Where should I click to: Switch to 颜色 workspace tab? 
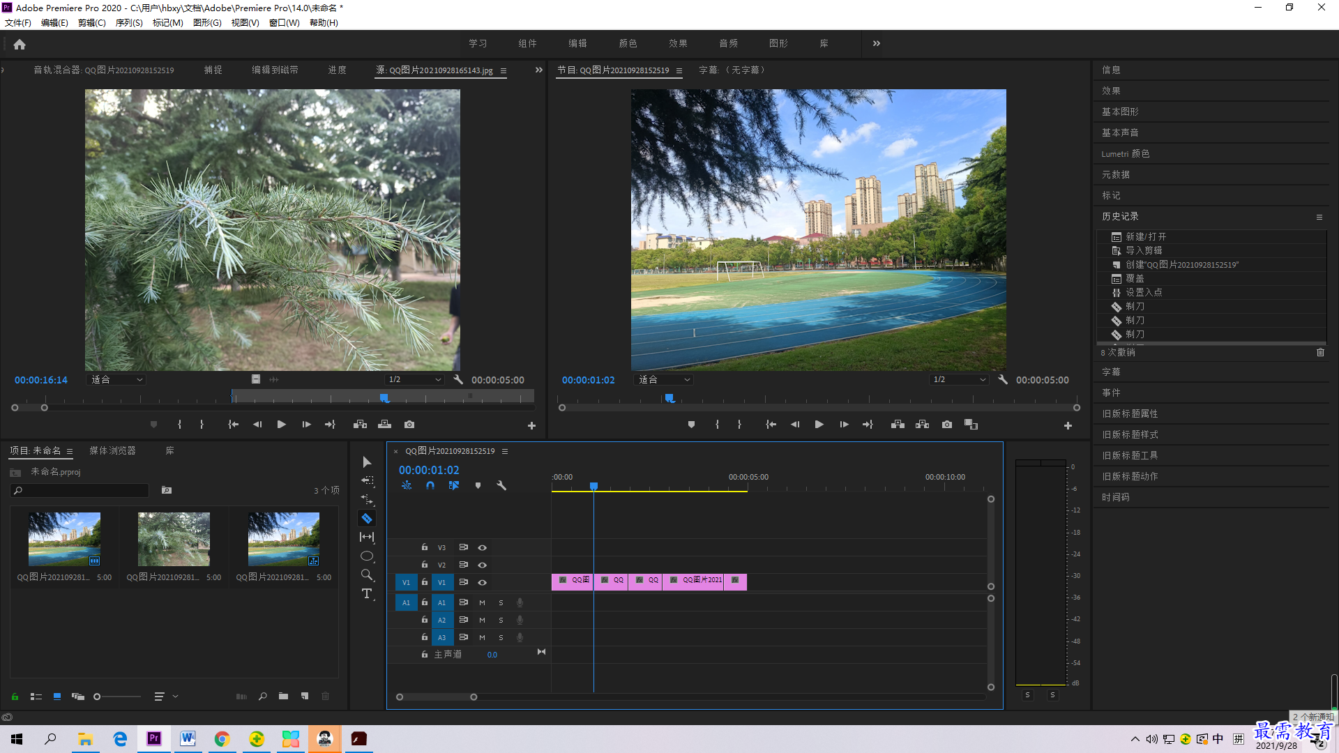[628, 43]
